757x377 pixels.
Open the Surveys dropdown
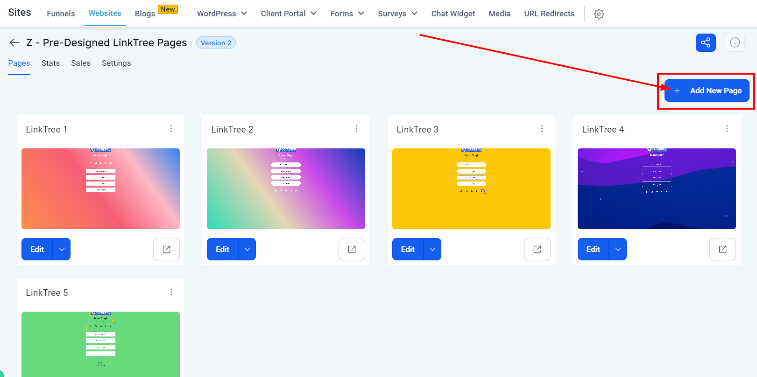[x=397, y=14]
